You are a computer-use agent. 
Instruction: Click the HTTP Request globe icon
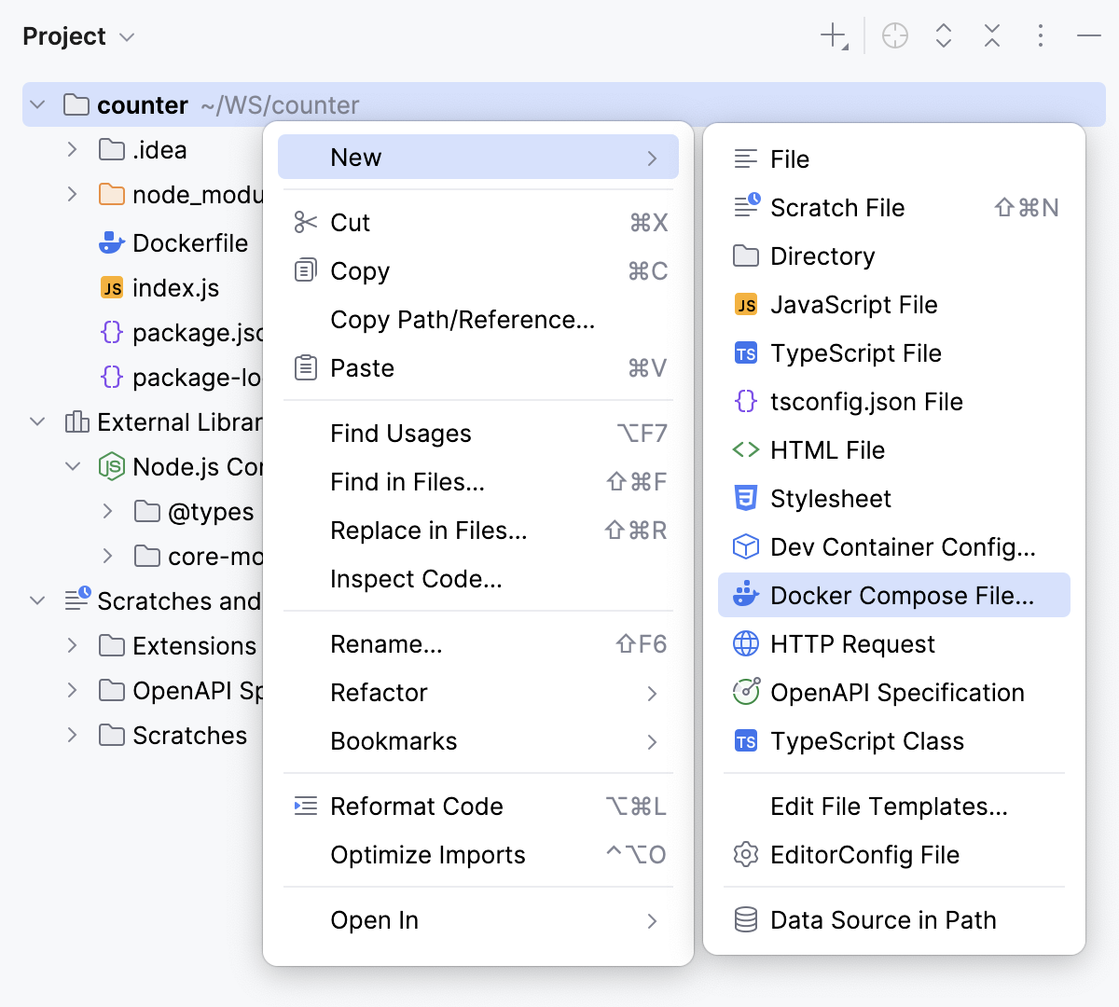pyautogui.click(x=746, y=643)
